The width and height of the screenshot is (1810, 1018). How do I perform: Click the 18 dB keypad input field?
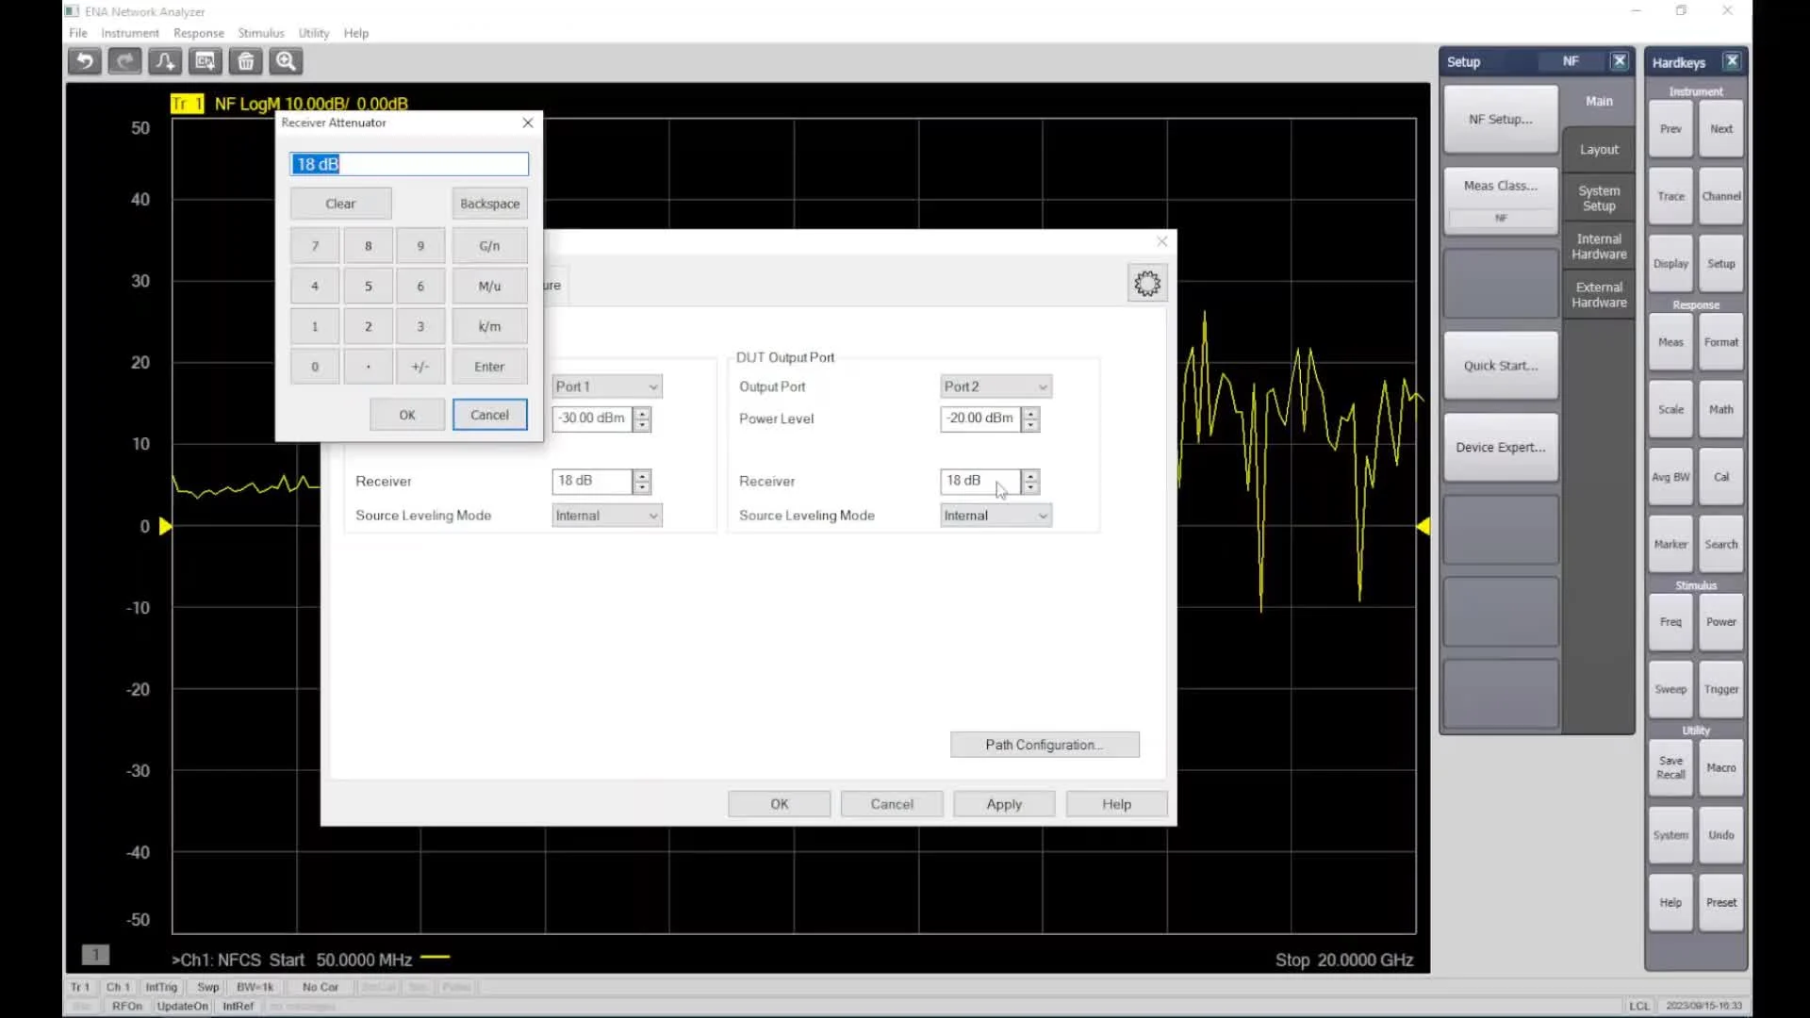(409, 164)
